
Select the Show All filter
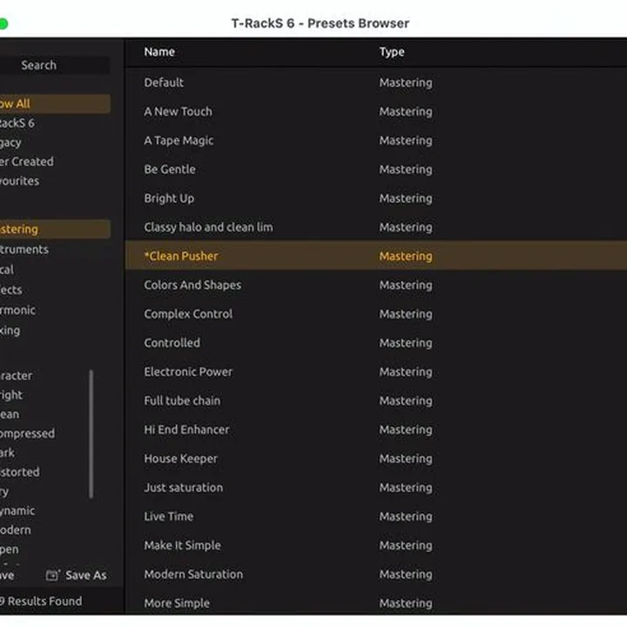tap(55, 104)
